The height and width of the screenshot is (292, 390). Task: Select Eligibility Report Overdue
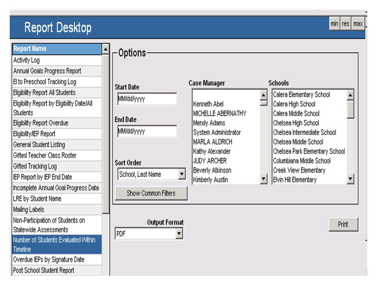point(57,123)
